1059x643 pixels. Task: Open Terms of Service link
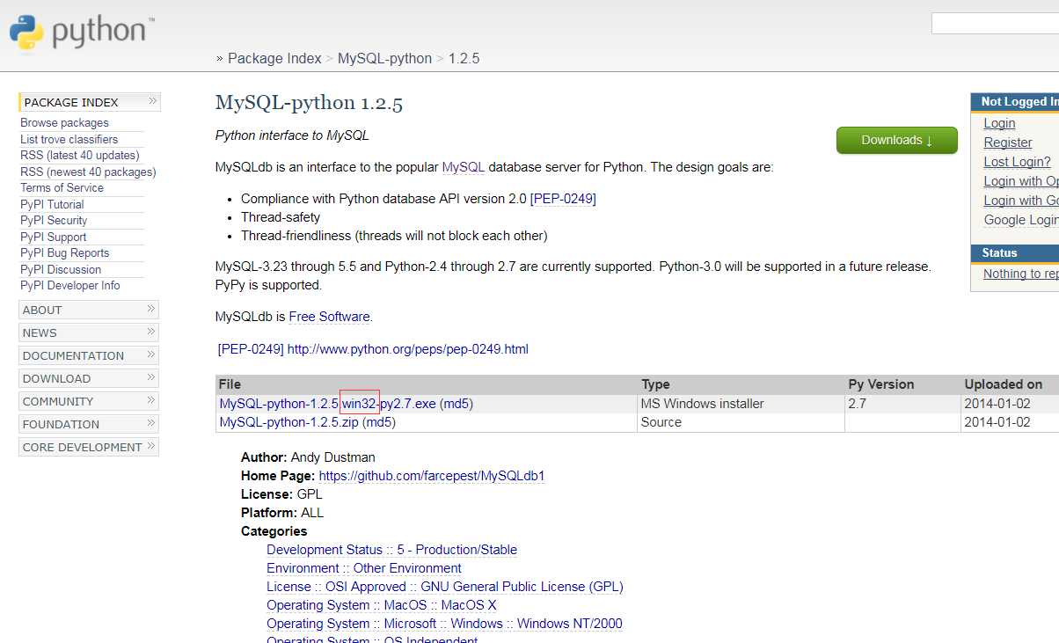(x=62, y=188)
